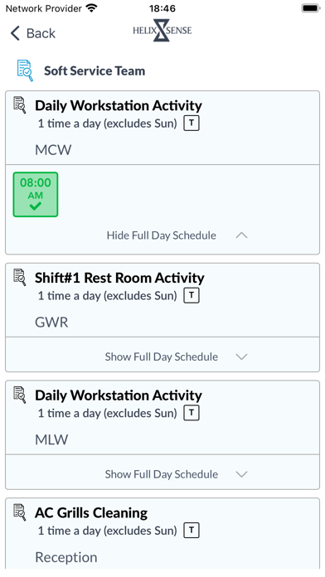
Task: Tap Hide Full Day Schedule text
Action: pos(161,235)
